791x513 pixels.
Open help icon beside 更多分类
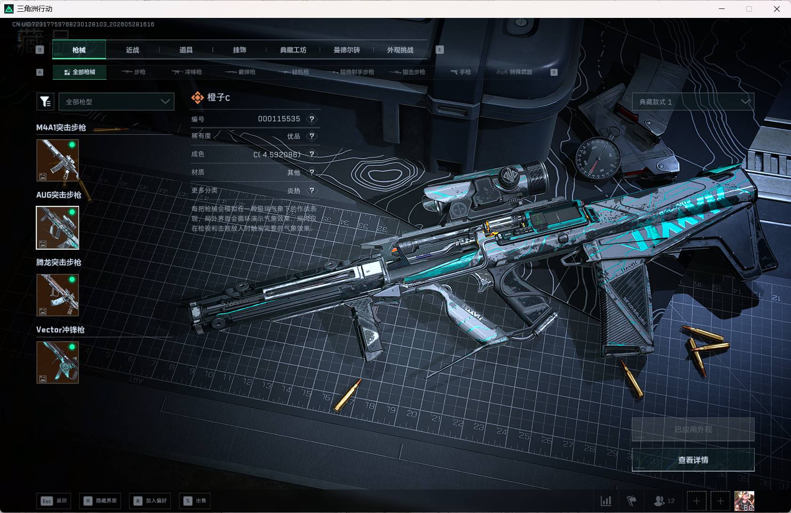click(x=312, y=191)
